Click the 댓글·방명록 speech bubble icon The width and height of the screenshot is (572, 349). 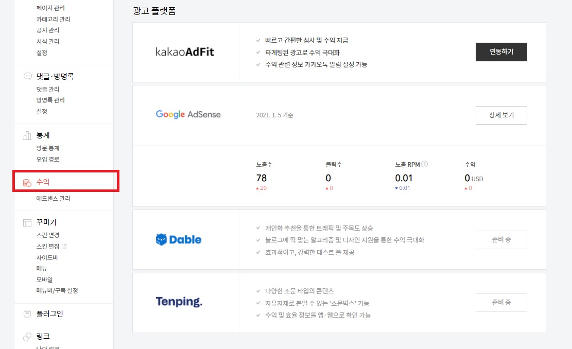pyautogui.click(x=27, y=76)
